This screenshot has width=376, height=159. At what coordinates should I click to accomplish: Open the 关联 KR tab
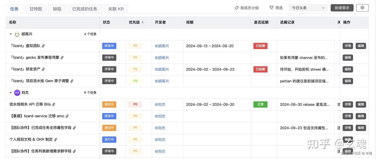coord(116,8)
